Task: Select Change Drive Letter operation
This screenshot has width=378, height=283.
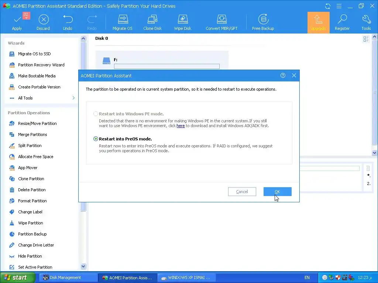Action: [x=36, y=245]
